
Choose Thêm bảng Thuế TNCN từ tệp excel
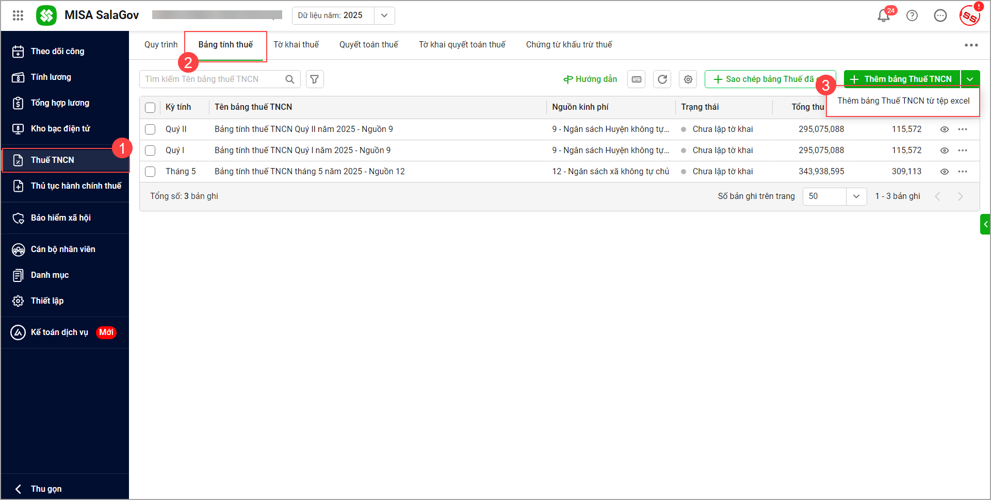(903, 101)
